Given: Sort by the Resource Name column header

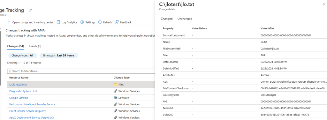Looking at the screenshot, I should point(19,78).
